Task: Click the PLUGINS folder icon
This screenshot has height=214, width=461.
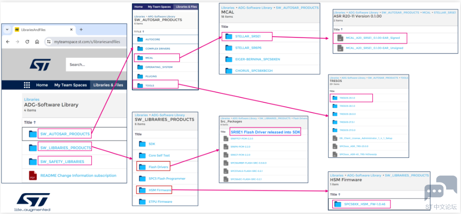Action: [x=140, y=76]
